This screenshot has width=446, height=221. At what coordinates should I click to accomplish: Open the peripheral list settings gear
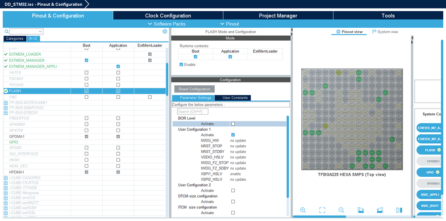[165, 31]
